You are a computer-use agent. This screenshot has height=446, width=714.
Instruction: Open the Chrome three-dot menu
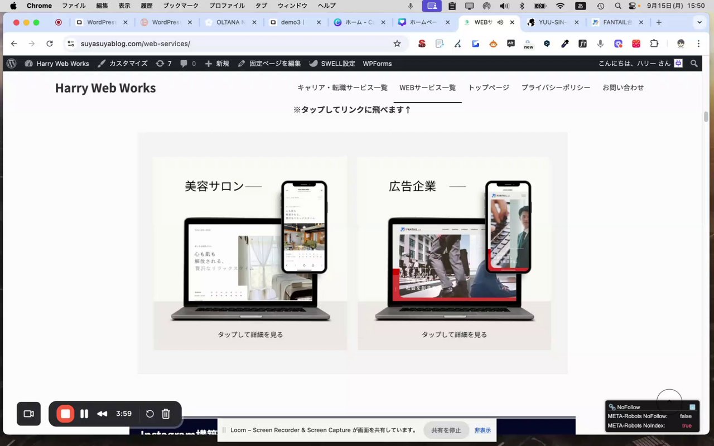tap(698, 43)
